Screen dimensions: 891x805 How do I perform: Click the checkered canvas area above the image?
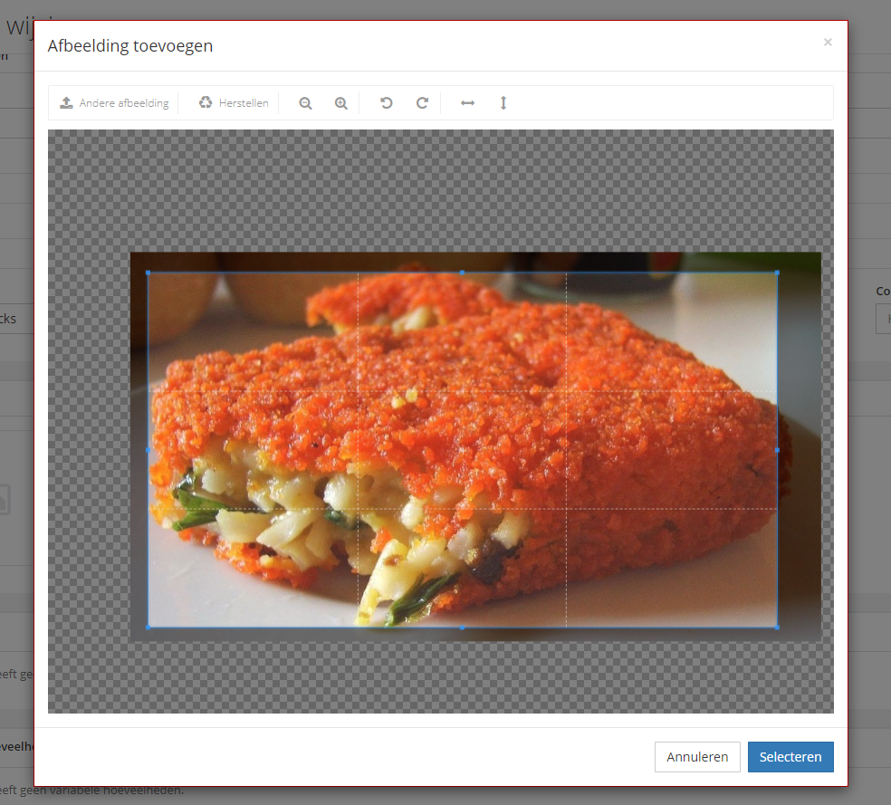[x=440, y=190]
